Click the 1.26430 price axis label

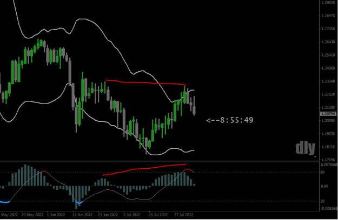[328, 42]
